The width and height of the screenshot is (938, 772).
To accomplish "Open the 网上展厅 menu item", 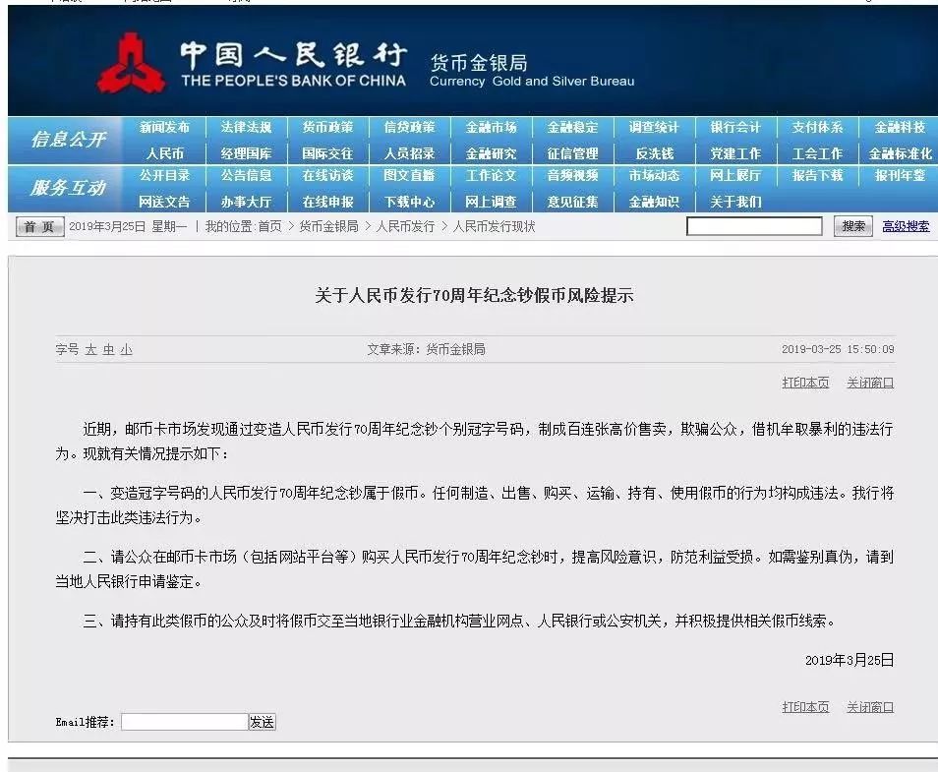I will [x=735, y=175].
